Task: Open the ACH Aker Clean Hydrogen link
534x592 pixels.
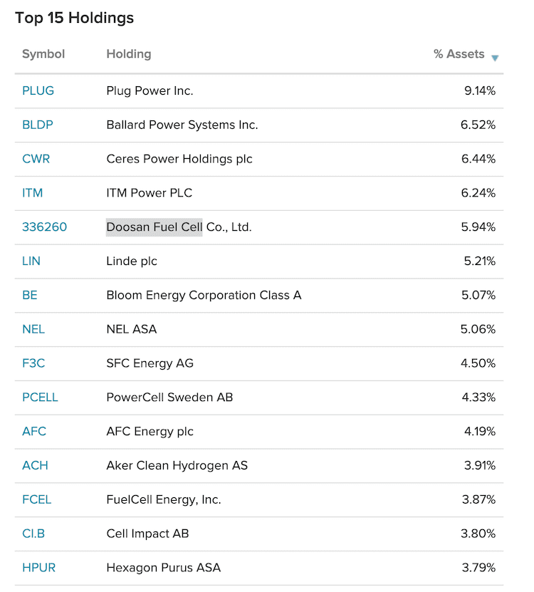Action: click(x=35, y=465)
